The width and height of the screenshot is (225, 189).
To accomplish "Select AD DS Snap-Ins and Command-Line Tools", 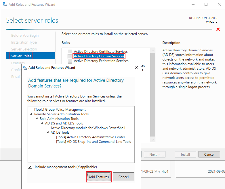I will click(x=94, y=141).
